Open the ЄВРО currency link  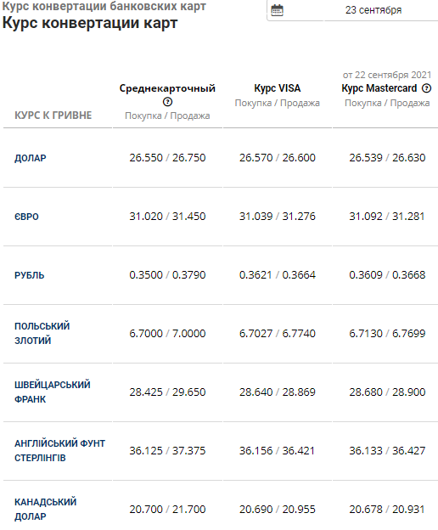pyautogui.click(x=26, y=217)
